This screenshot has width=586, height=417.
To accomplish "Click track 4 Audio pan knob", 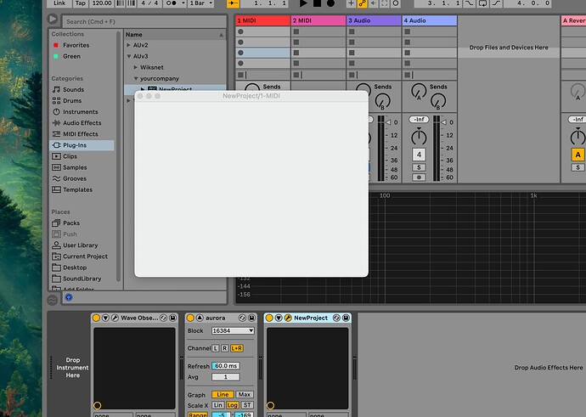I will (419, 137).
